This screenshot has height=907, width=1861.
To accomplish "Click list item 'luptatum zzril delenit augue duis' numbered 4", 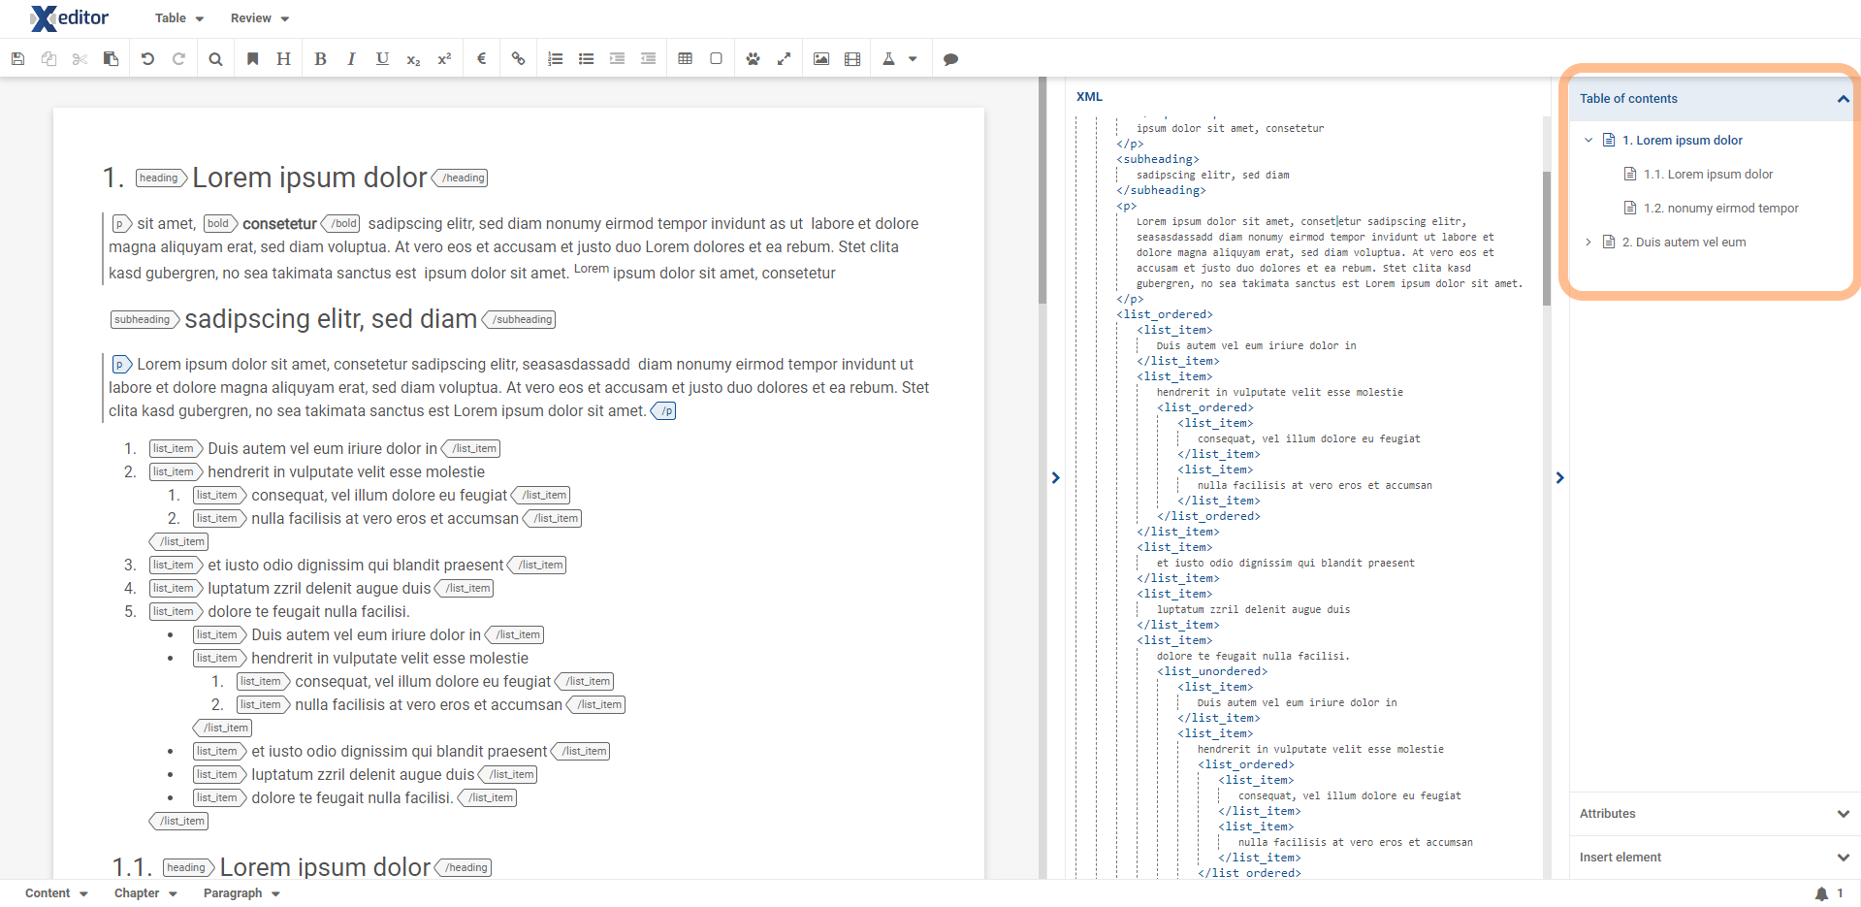I will [319, 589].
